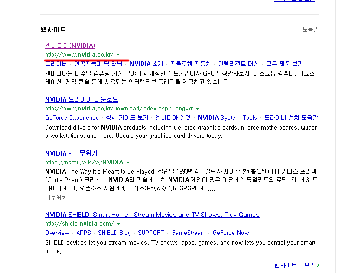Click the http://www.nvidia.co.kr/ URL
The image size is (358, 273).
pyautogui.click(x=79, y=55)
